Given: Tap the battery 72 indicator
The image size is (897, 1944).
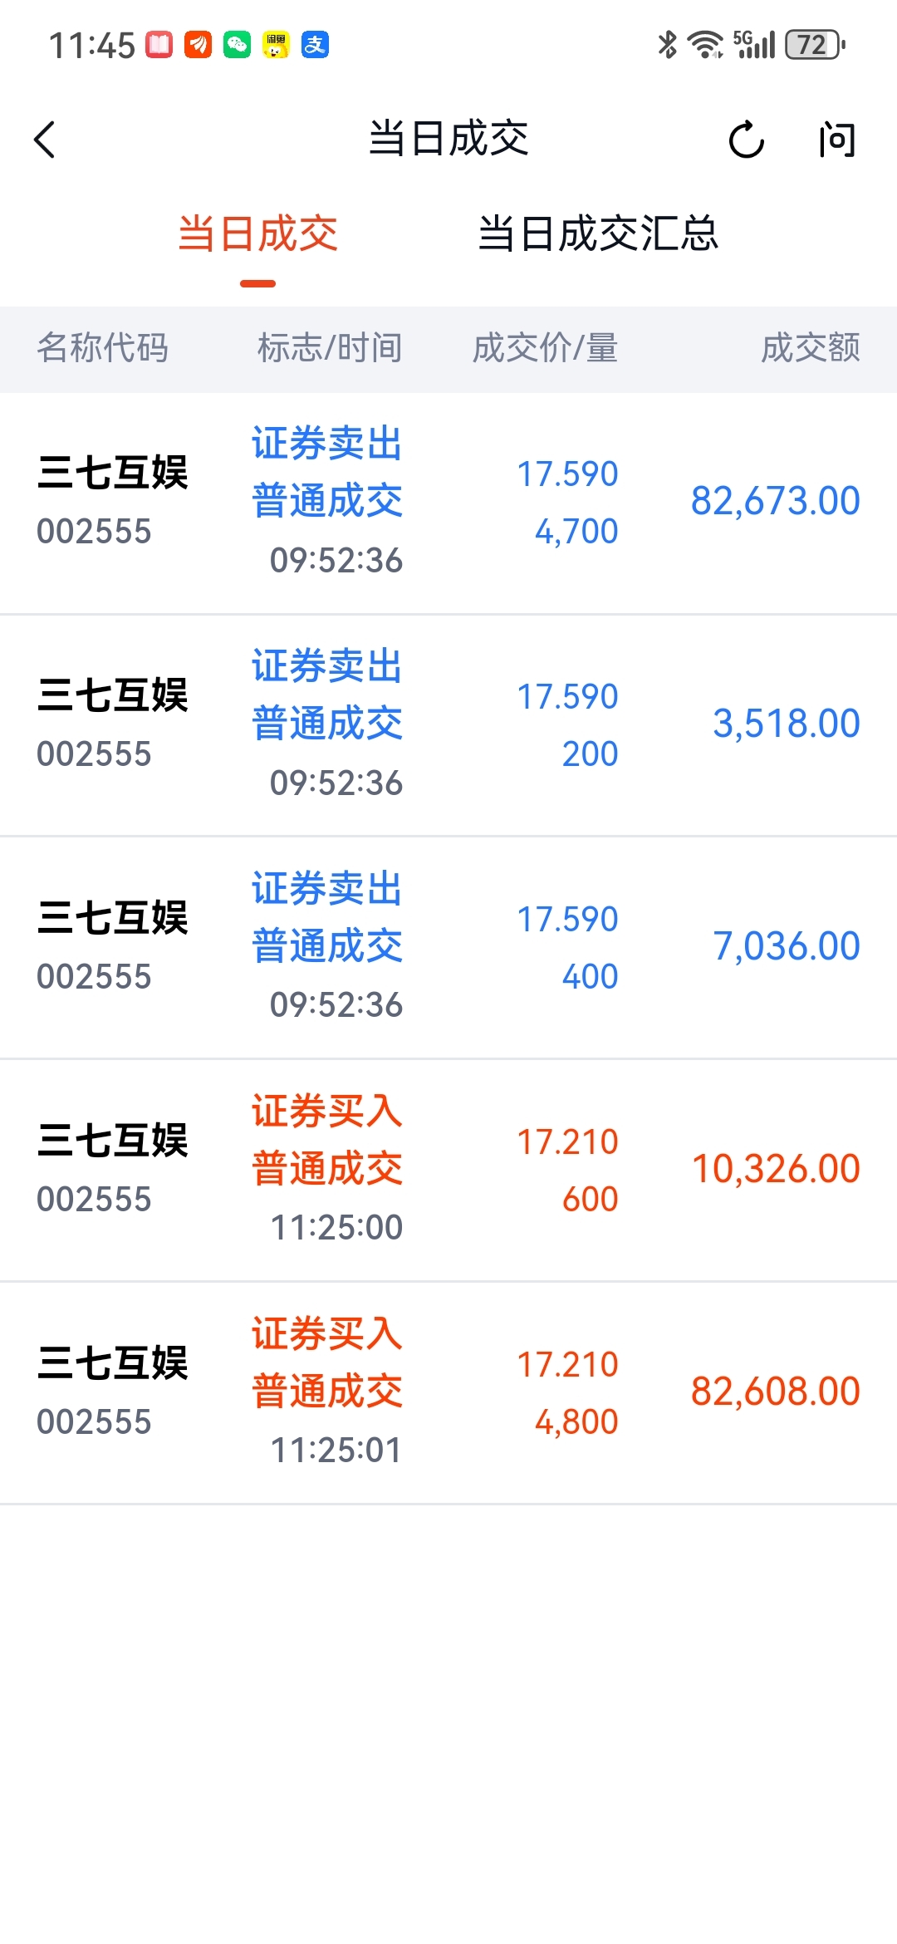Looking at the screenshot, I should pyautogui.click(x=815, y=45).
